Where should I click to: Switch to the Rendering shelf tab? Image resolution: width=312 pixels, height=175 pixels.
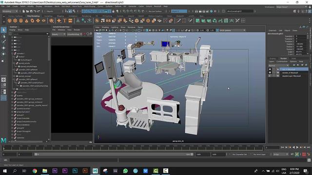[86, 16]
